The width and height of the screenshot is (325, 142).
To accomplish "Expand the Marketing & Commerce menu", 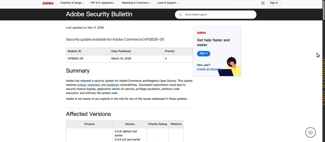I will coord(136,3).
